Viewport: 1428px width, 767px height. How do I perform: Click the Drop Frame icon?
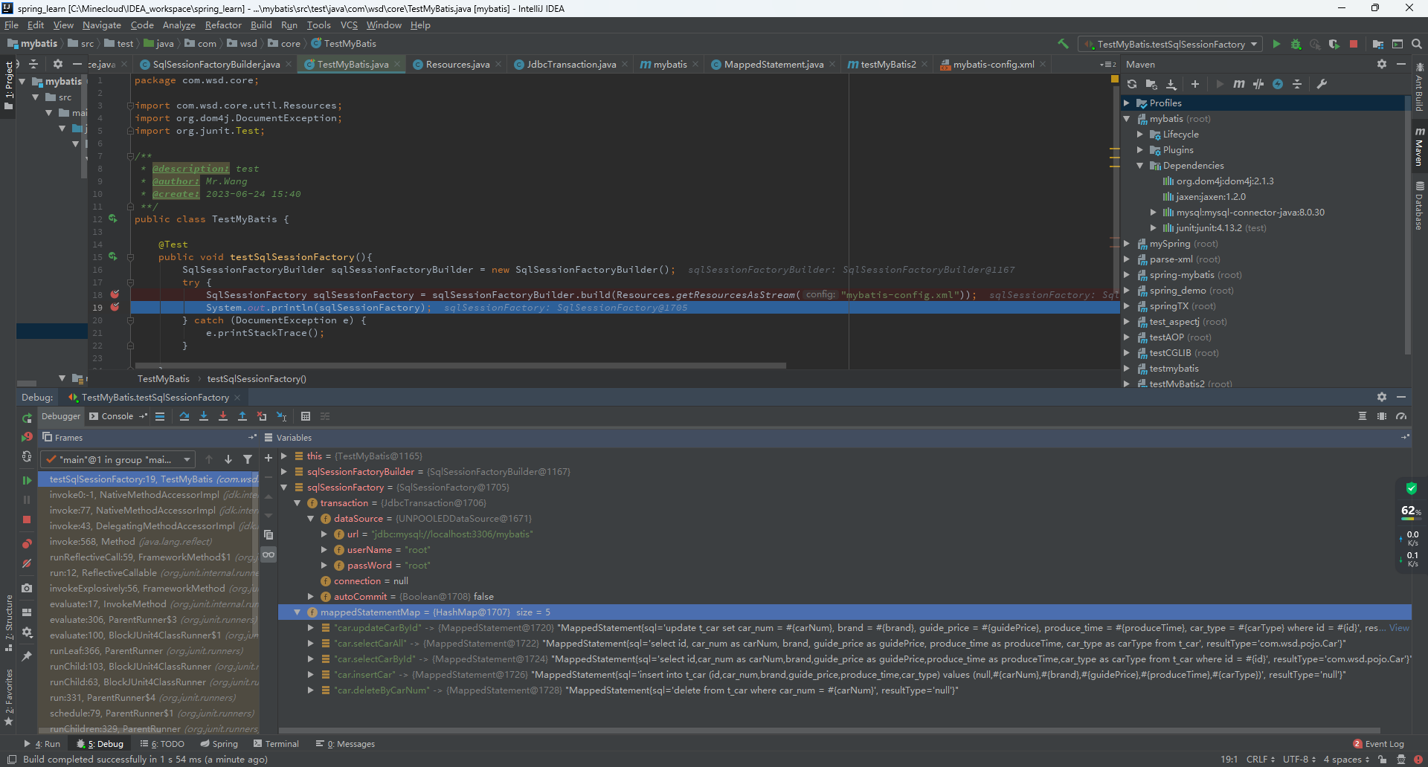click(x=262, y=416)
